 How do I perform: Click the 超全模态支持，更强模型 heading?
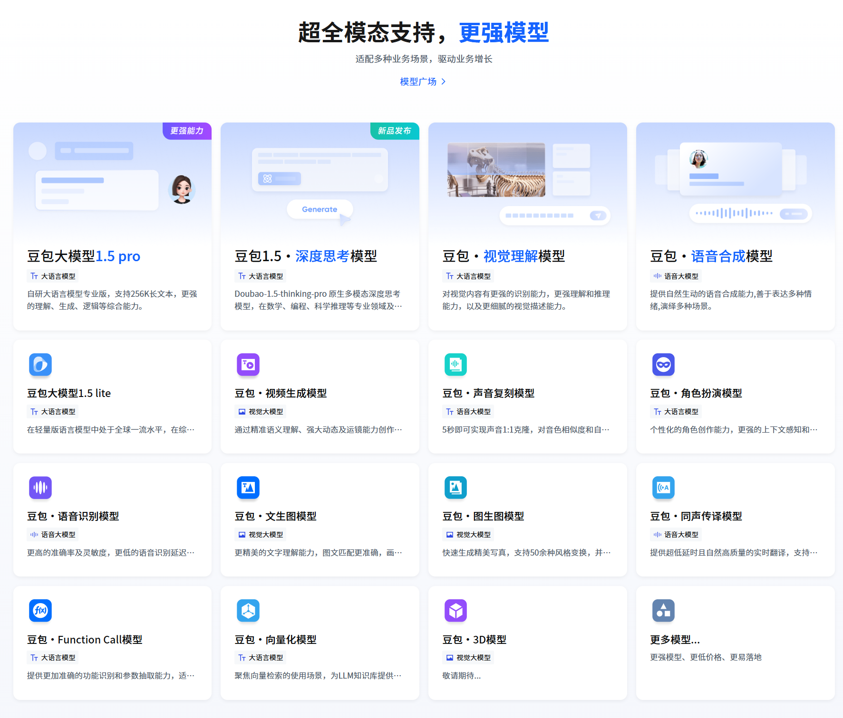coord(423,32)
